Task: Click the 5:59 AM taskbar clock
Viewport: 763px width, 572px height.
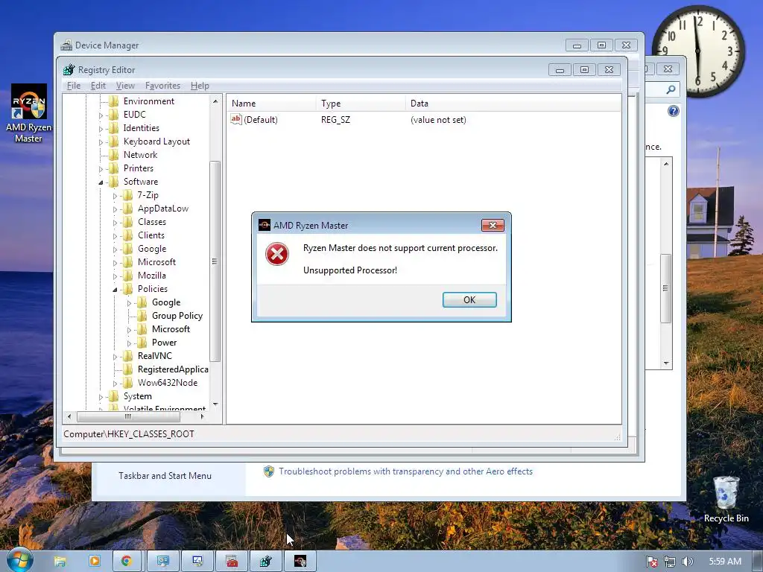Action: click(725, 562)
